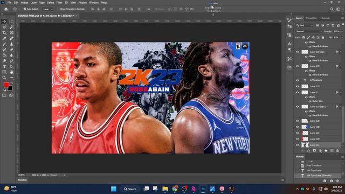Screen dimensions: 345x194
Task: Click the background black color swatch
Action: (10, 89)
